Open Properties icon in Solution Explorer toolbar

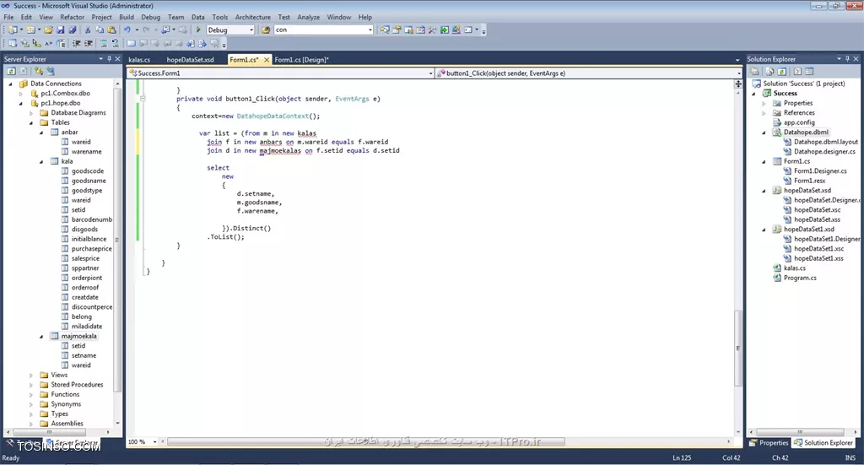pyautogui.click(x=755, y=71)
